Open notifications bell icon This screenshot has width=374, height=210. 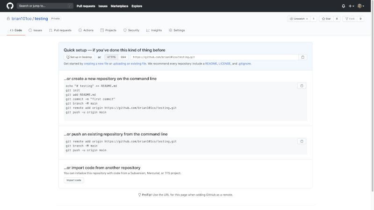[x=344, y=6]
